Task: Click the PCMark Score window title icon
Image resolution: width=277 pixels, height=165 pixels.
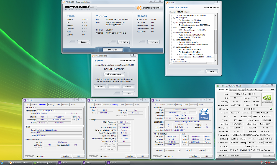Action: pos(93,56)
